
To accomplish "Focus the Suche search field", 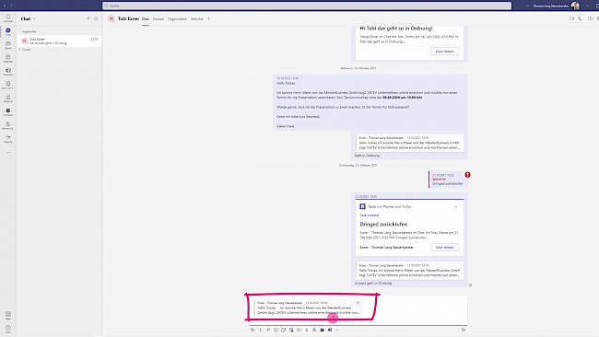I will pos(307,6).
